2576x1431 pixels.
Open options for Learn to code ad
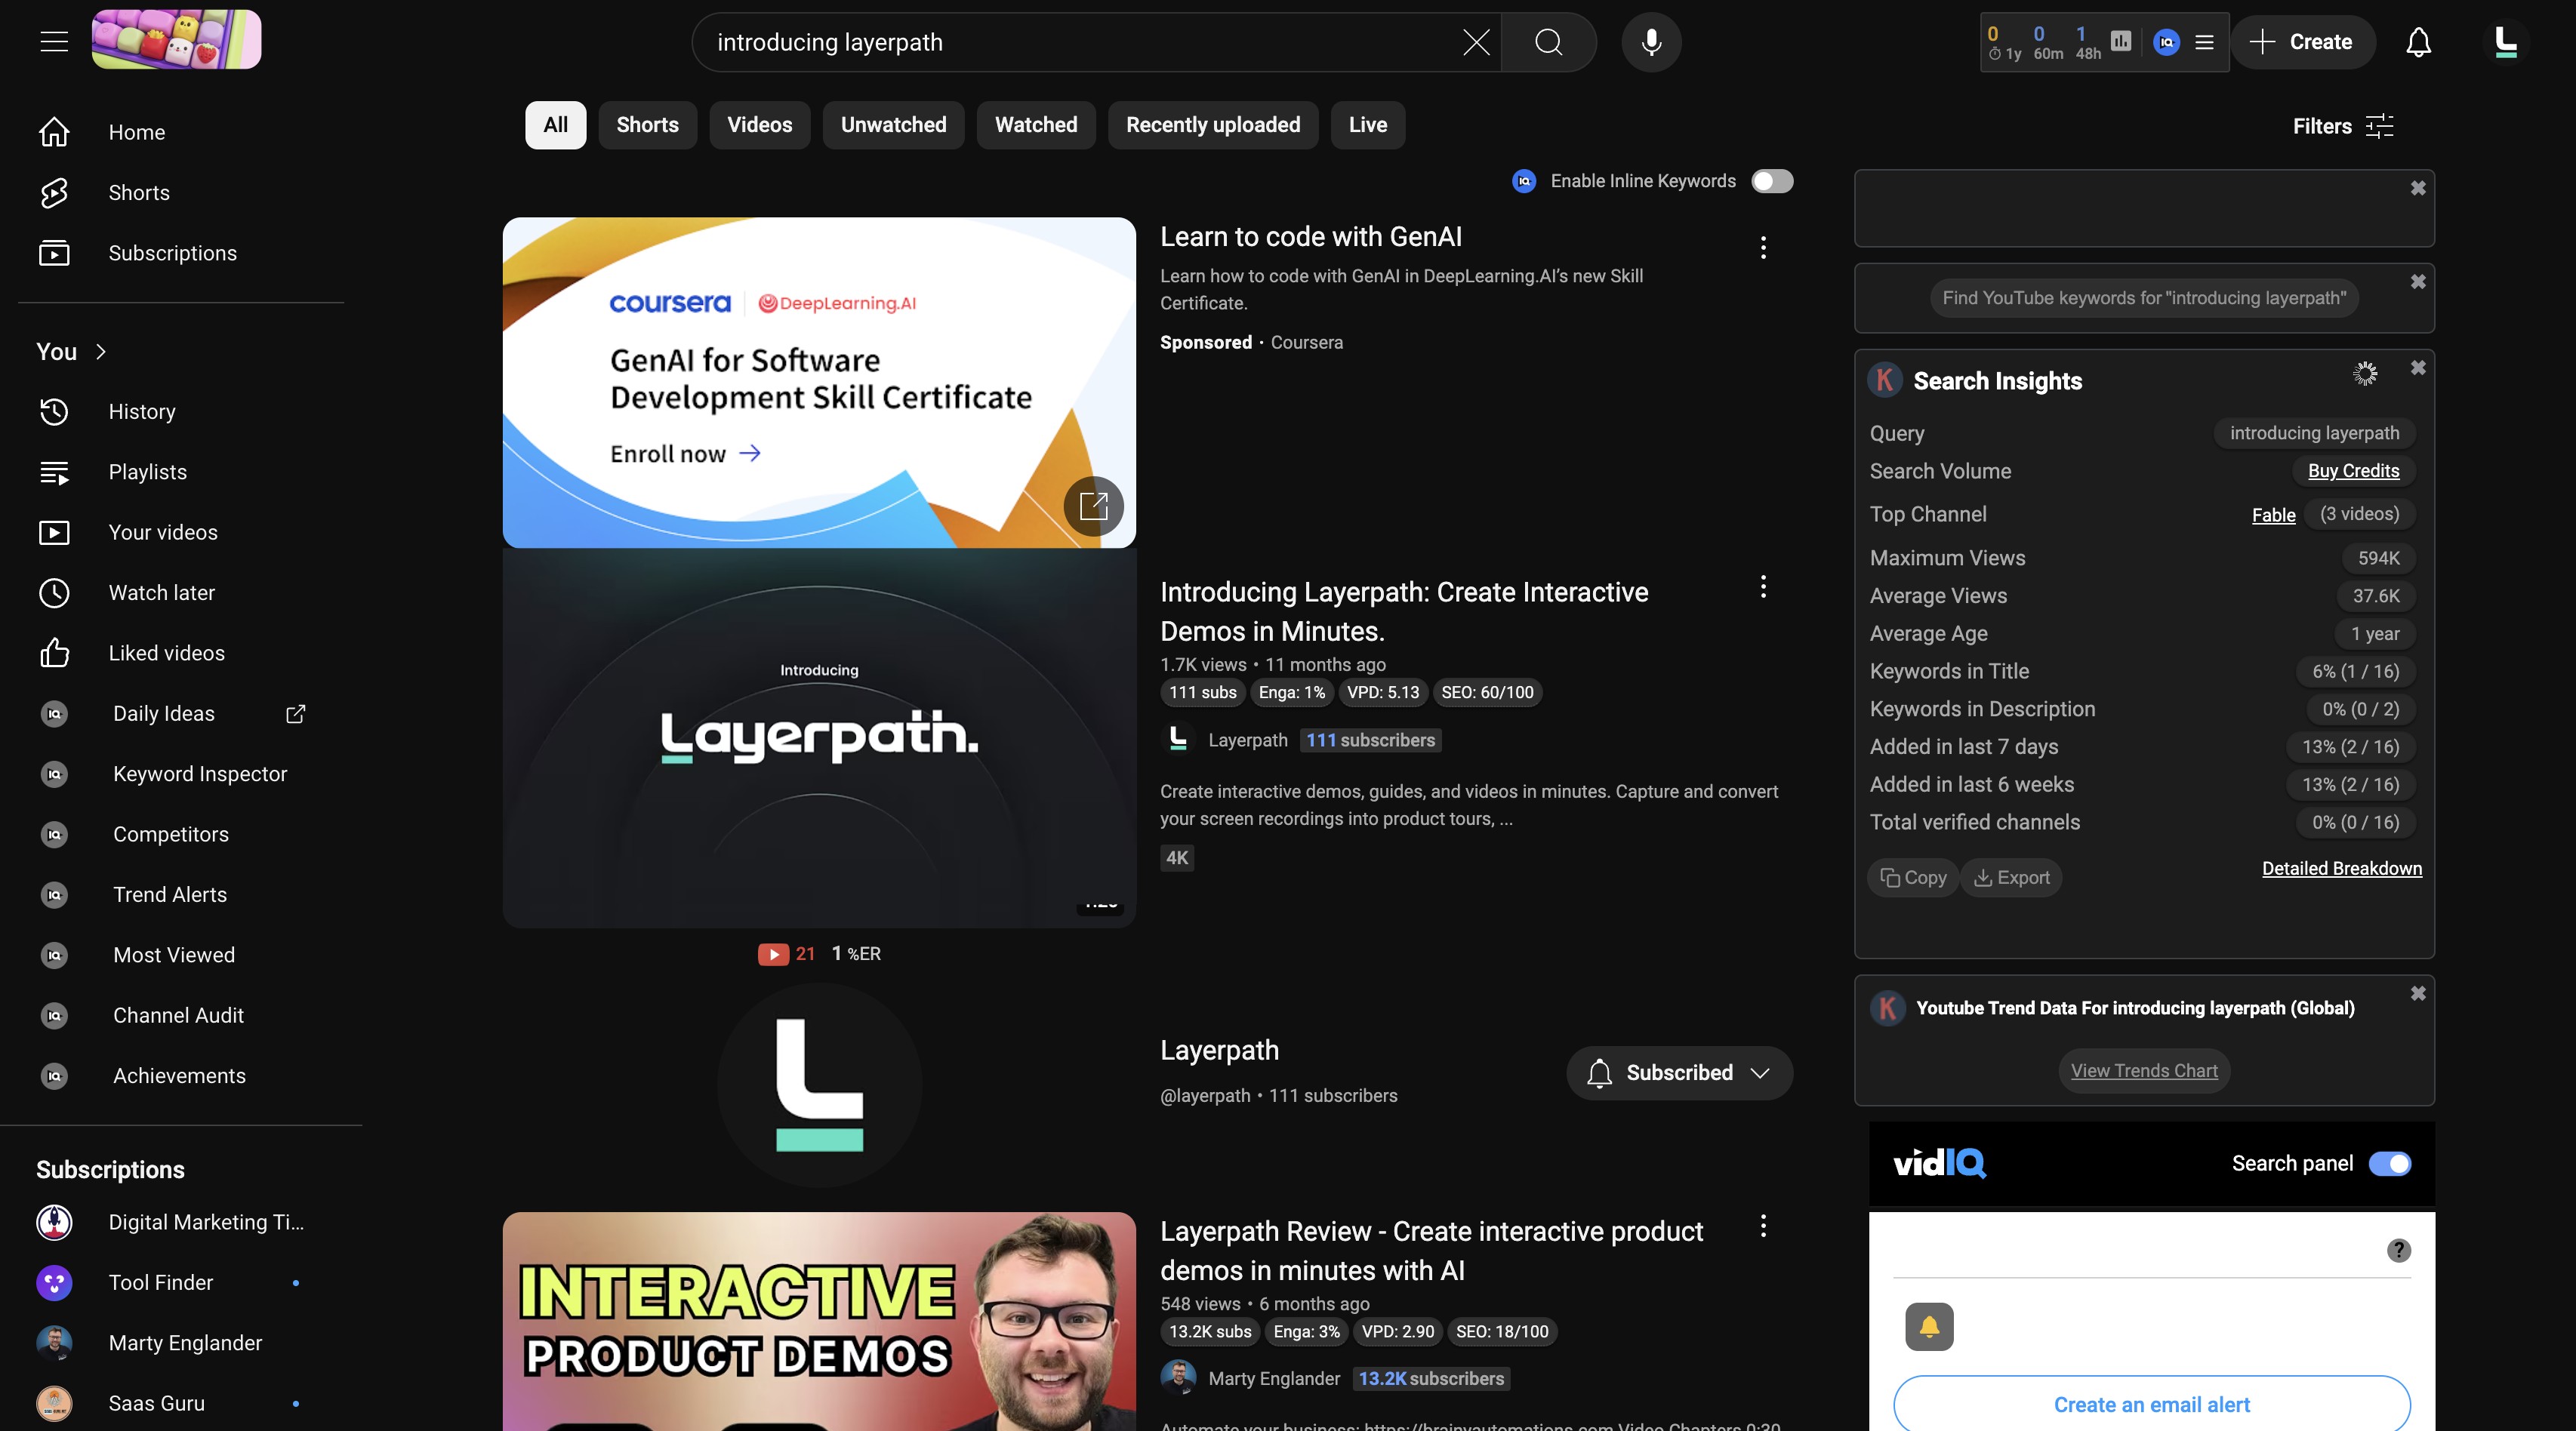1763,247
